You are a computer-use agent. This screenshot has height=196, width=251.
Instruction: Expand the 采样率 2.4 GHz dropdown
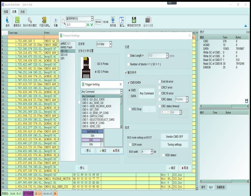[x=110, y=44]
